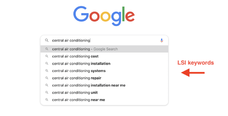Choose the 'central air conditioning repair' suggestion
Image resolution: width=228 pixels, height=116 pixels.
pos(76,78)
